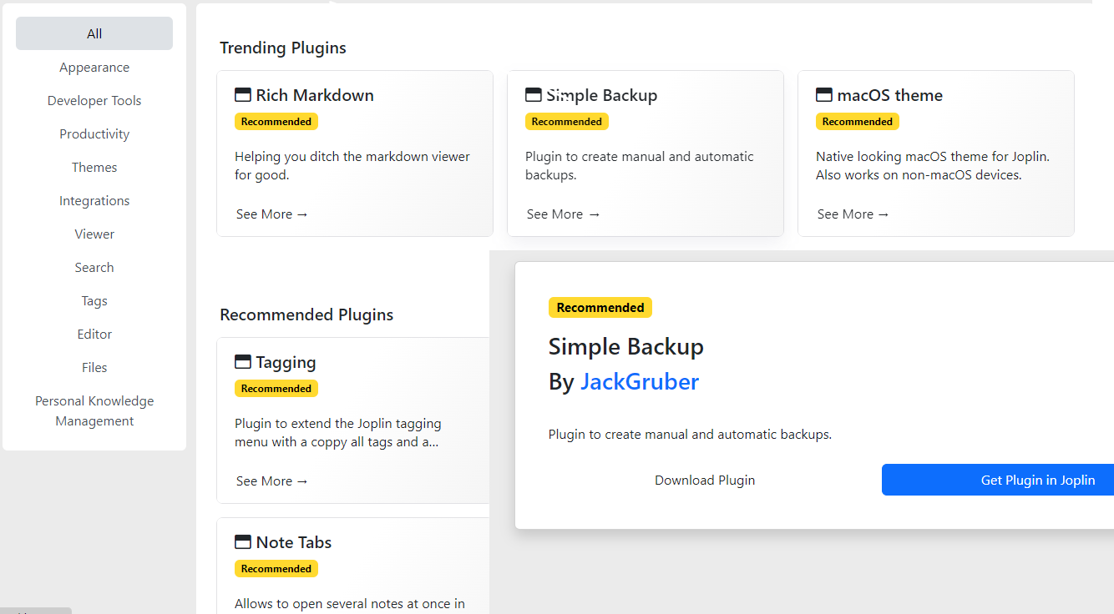Screen dimensions: 1114x614
Task: Click Recommended badge on Tagging card
Action: [x=276, y=389]
